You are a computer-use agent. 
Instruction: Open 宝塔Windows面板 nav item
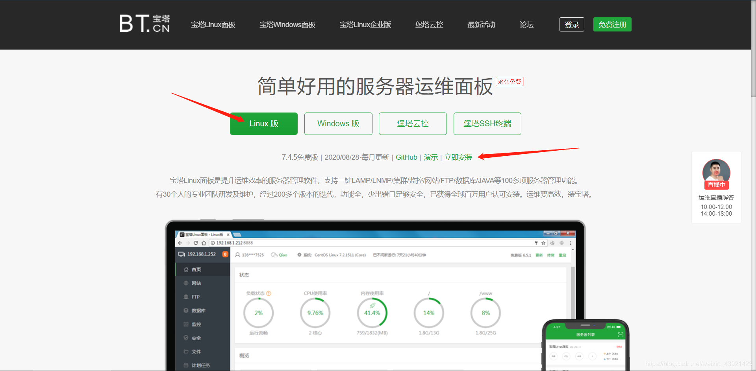(x=287, y=25)
